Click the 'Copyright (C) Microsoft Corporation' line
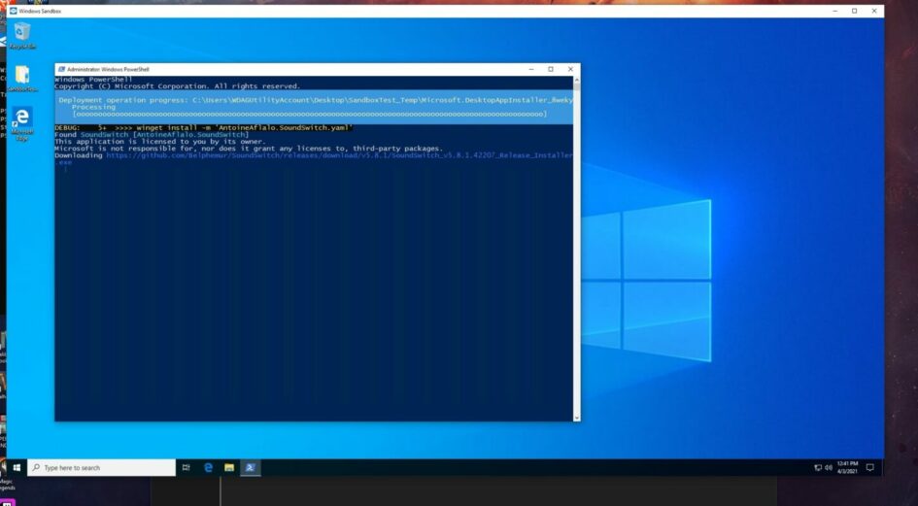Screen dimensions: 918x506 178,86
